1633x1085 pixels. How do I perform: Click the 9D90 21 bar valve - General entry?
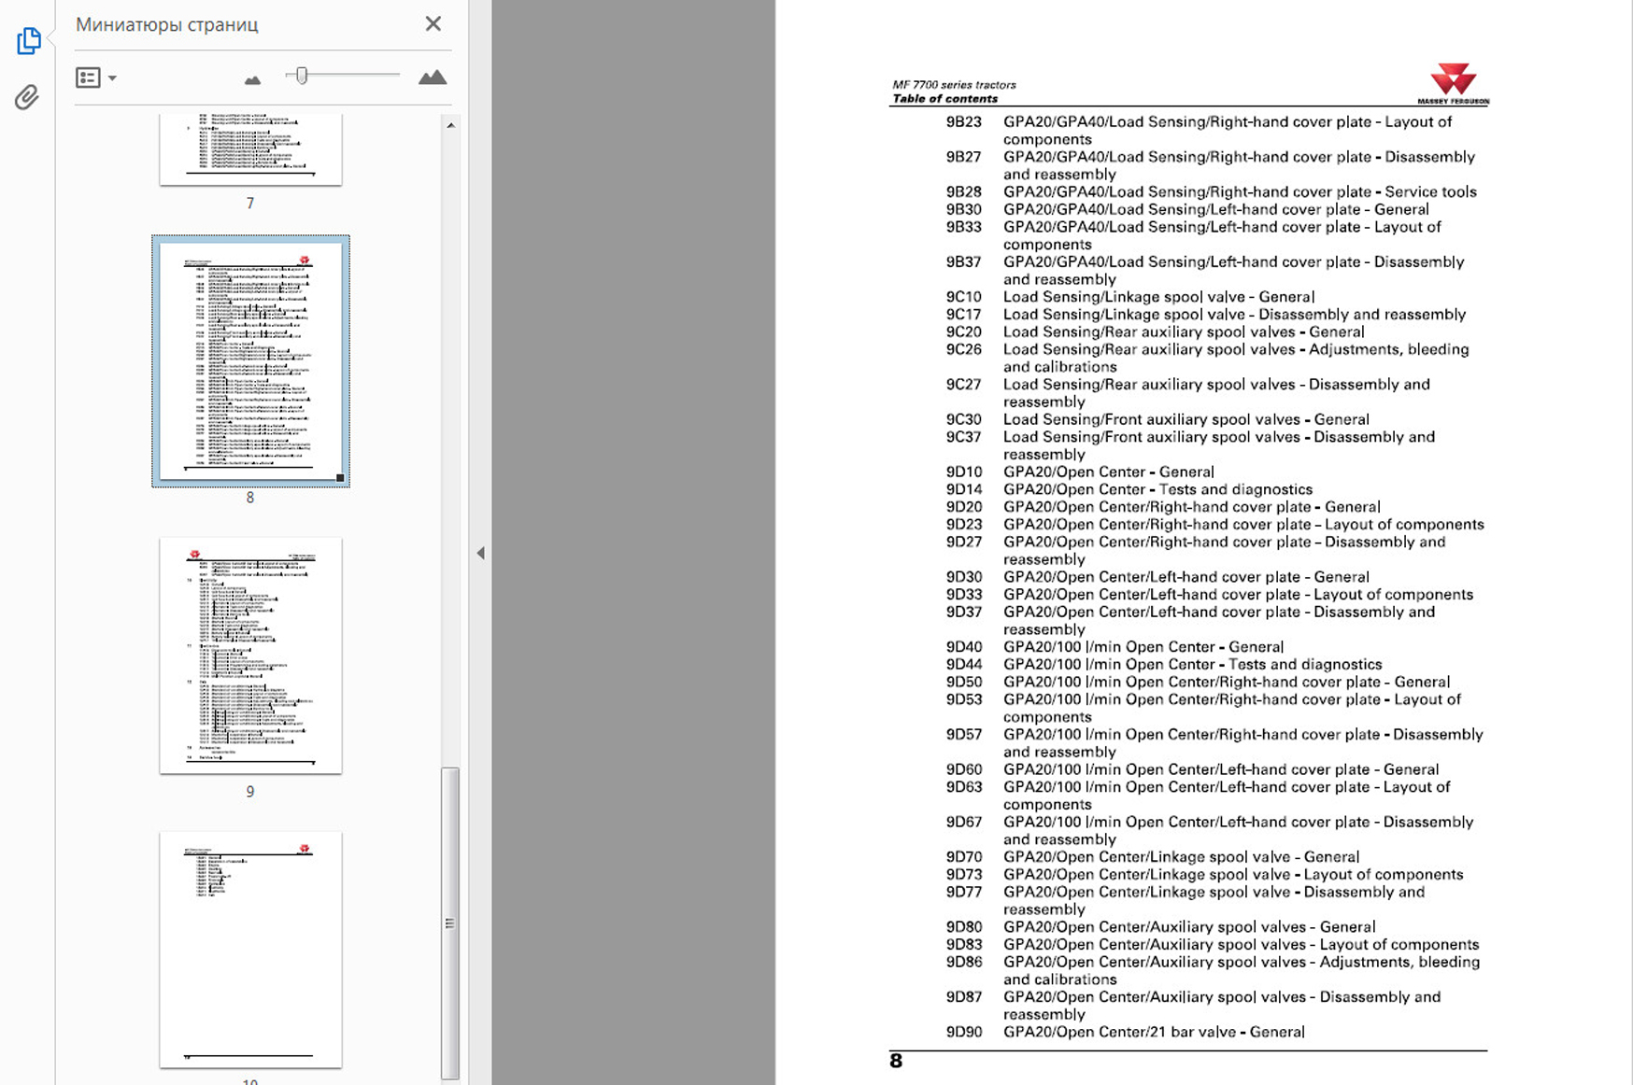pyautogui.click(x=1153, y=1032)
